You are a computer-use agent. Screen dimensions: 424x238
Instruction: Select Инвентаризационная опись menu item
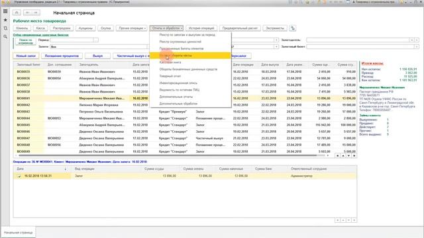[x=190, y=83]
